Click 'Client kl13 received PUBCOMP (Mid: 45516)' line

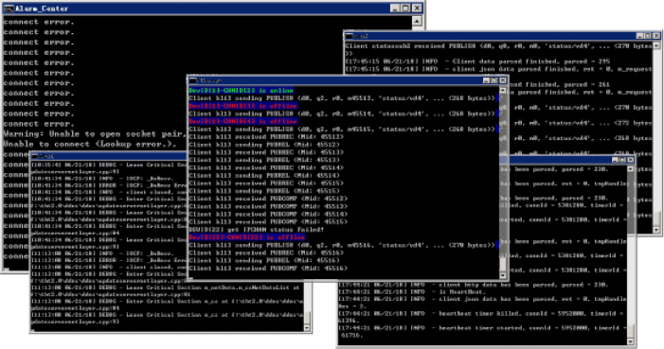coord(268,269)
